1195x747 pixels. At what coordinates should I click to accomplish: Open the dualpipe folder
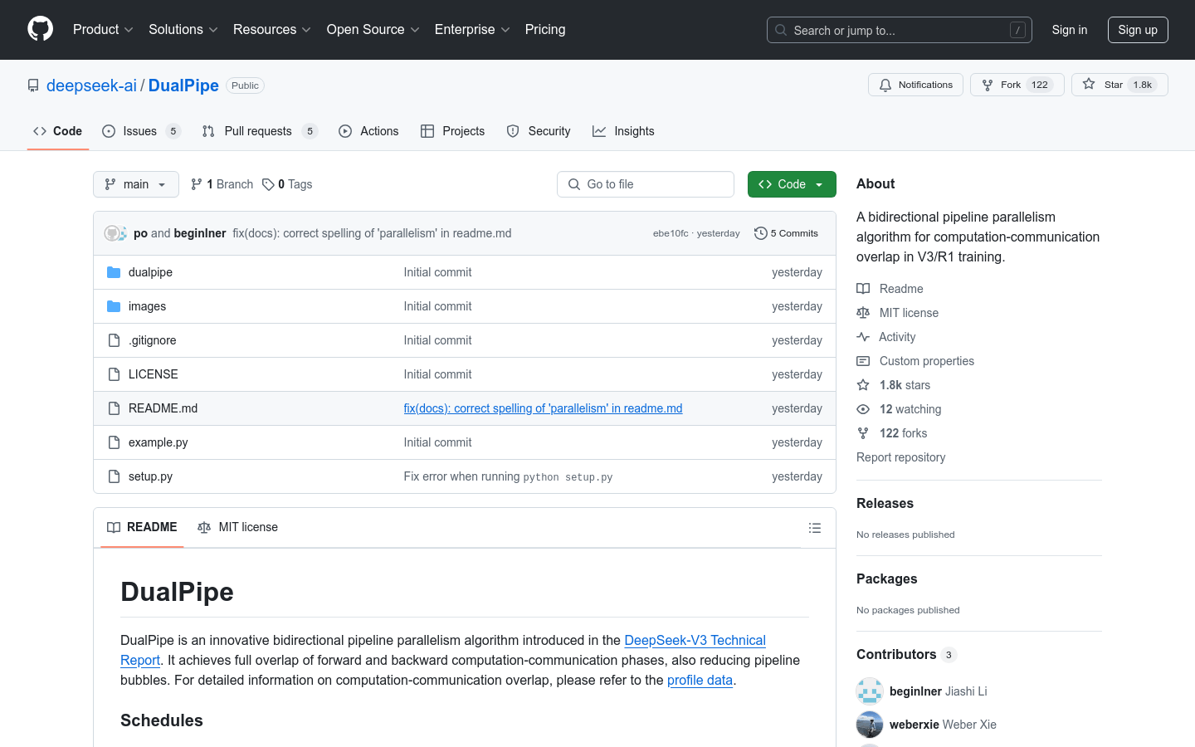pyautogui.click(x=150, y=272)
